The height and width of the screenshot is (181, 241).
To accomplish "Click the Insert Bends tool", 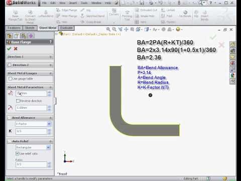I will coord(204,16).
